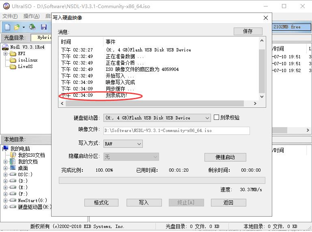Select 我的ISO文档 in local tree
The width and height of the screenshot is (312, 232).
coord(31,155)
